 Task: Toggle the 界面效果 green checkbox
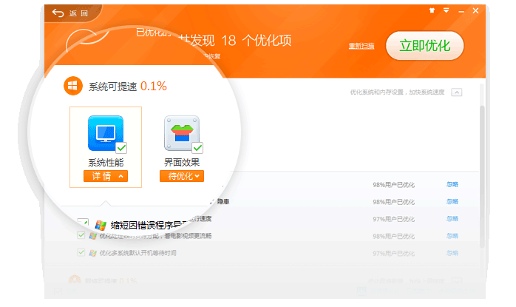click(x=197, y=148)
